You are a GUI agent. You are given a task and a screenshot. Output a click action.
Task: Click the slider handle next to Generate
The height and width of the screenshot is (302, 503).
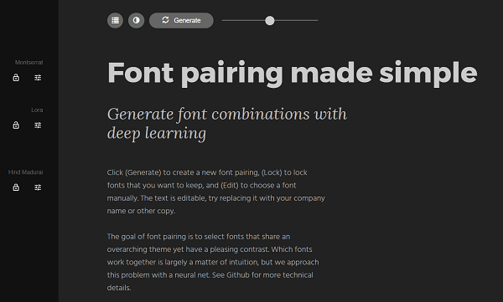tap(270, 21)
